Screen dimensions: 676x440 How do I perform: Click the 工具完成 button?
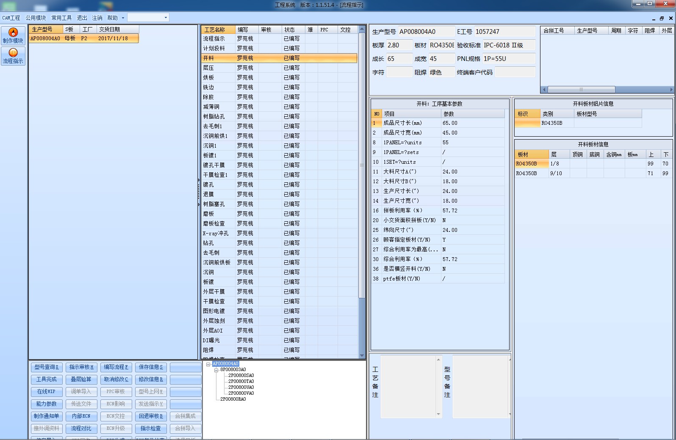47,379
